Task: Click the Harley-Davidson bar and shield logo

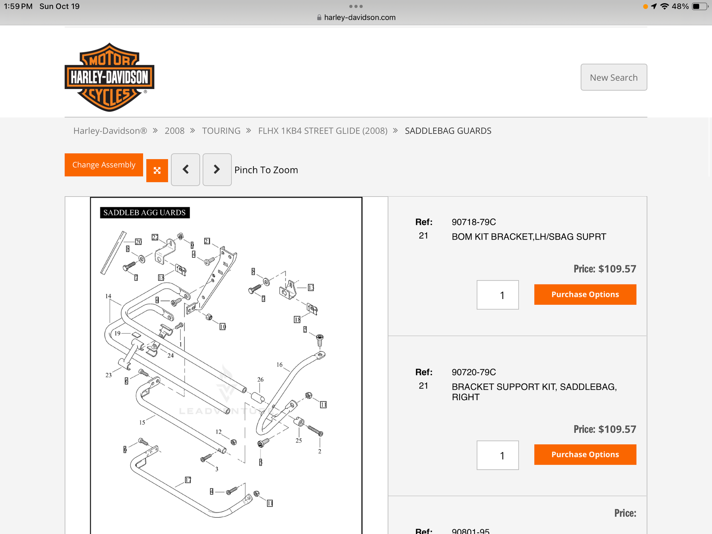Action: tap(109, 77)
